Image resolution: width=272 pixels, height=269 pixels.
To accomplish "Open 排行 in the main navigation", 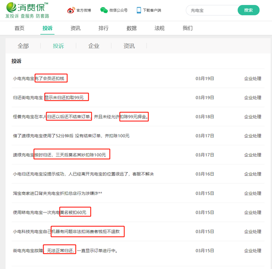I will click(103, 28).
